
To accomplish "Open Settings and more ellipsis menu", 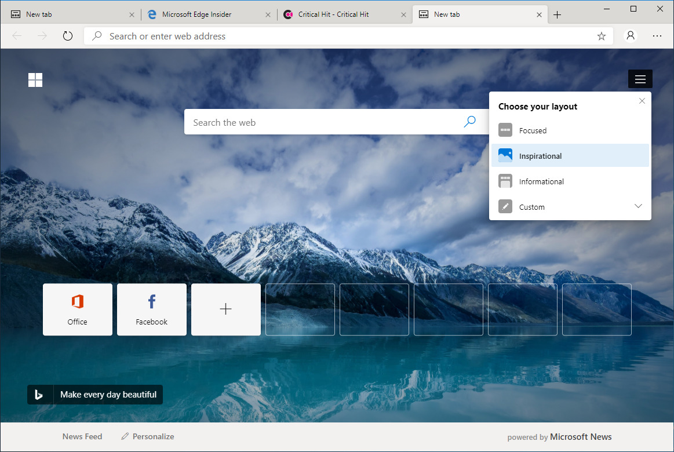I will (657, 36).
